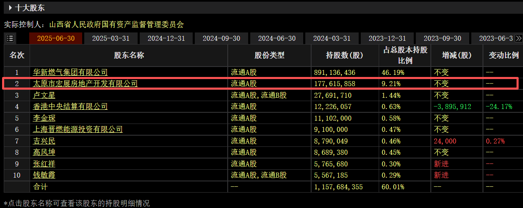Image resolution: width=523 pixels, height=208 pixels.
Task: View the 2023-12-31 shareholder tab
Action: point(387,38)
